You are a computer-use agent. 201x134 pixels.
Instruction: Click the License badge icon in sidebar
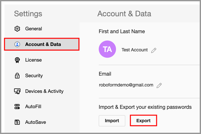(x=18, y=60)
